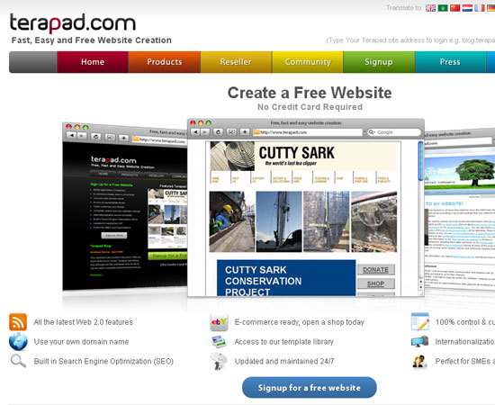Viewport: 495px width, 405px height.
Task: Click reload button in Cutty Sark browser
Action: (x=218, y=132)
